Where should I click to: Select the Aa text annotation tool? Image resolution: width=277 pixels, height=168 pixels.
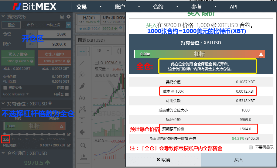pos(82,98)
